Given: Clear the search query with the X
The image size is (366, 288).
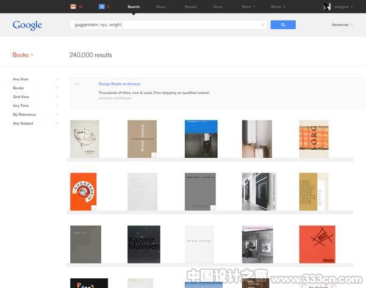Looking at the screenshot, I should (x=263, y=25).
